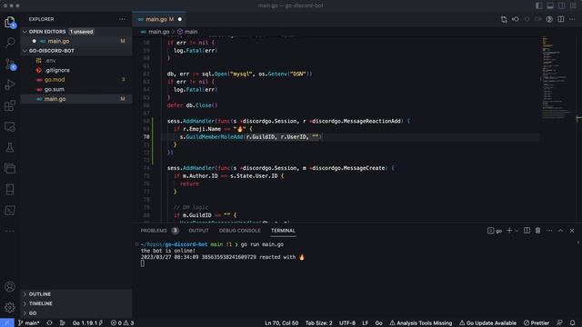
Task: Select the main.go editor tab
Action: point(160,19)
